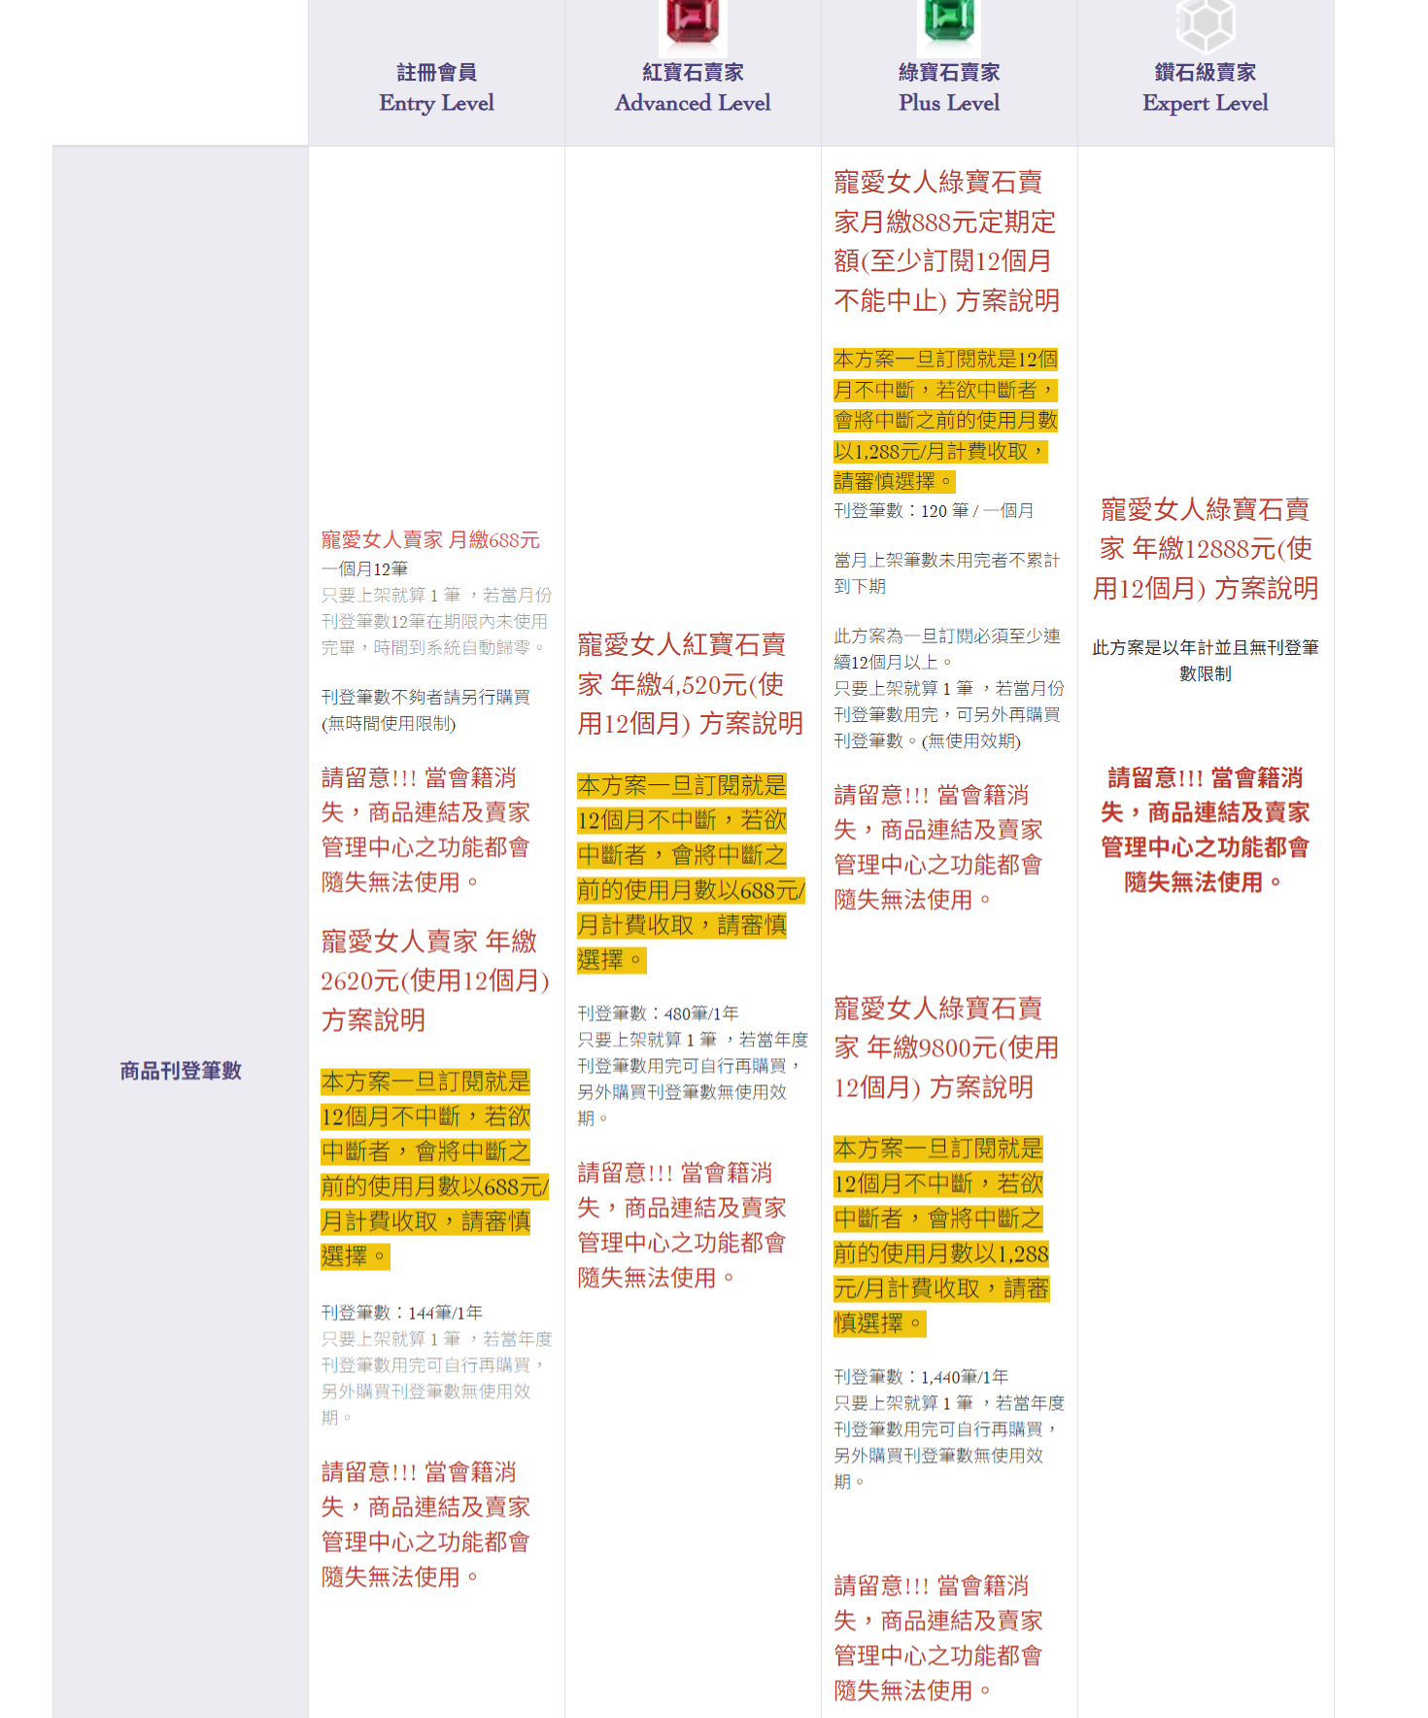The image size is (1428, 1718).
Task: Click the 刊登筆數：1,440筆/1年 text
Action: (x=921, y=1377)
